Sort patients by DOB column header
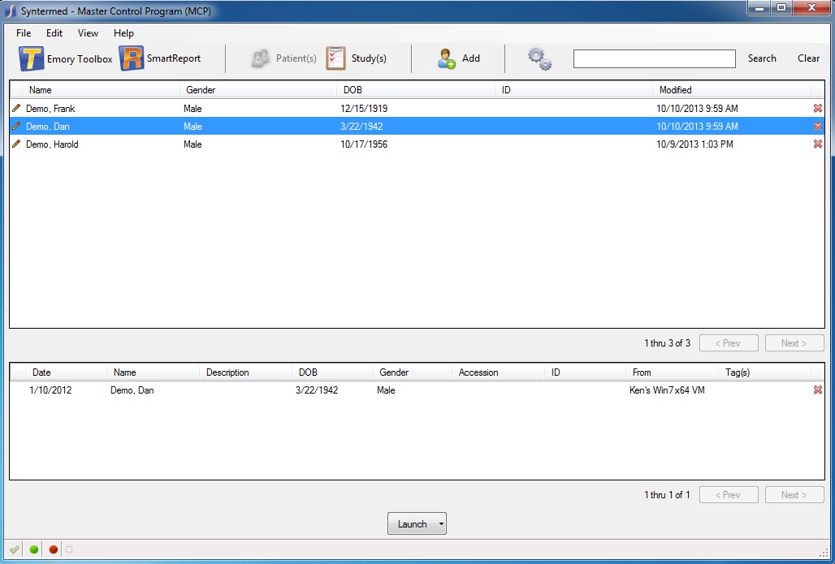Image resolution: width=835 pixels, height=564 pixels. 416,90
